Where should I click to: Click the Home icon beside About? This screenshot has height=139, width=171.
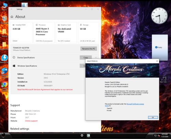tap(12, 17)
